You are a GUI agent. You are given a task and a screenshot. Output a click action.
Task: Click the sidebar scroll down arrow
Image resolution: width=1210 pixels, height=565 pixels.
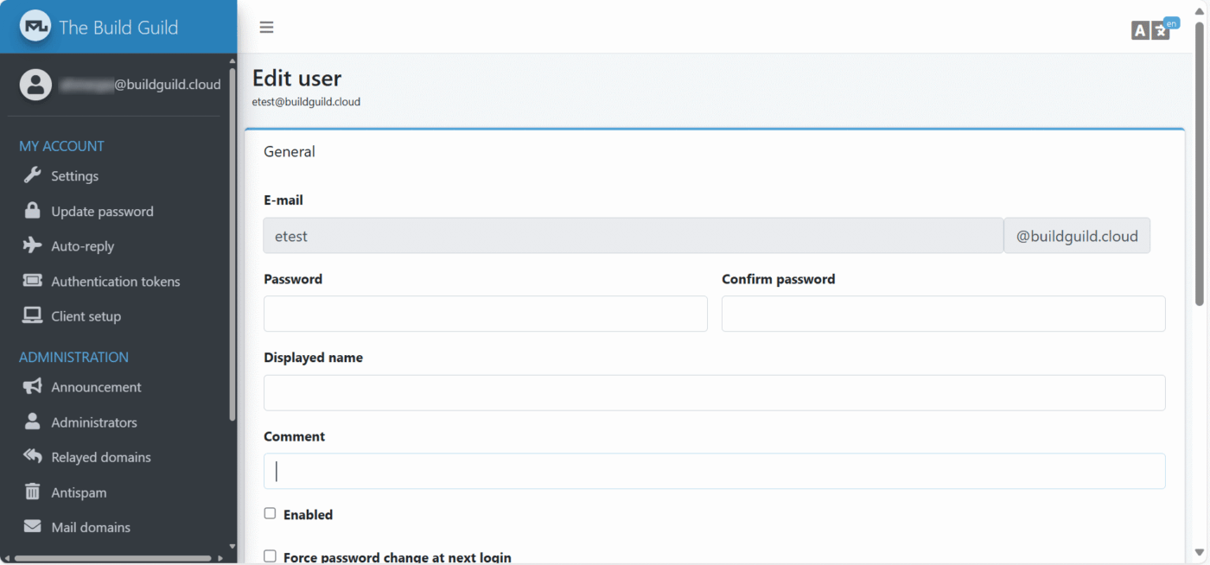pos(232,546)
